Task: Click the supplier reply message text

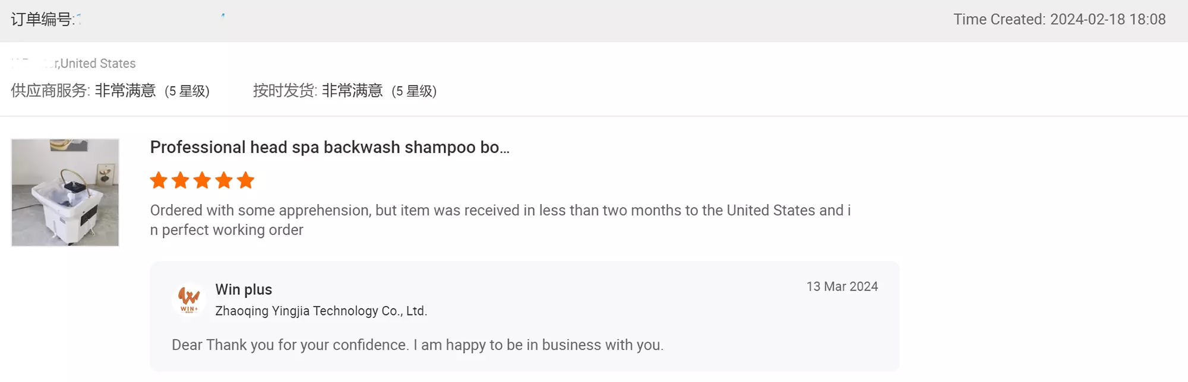Action: [x=418, y=345]
